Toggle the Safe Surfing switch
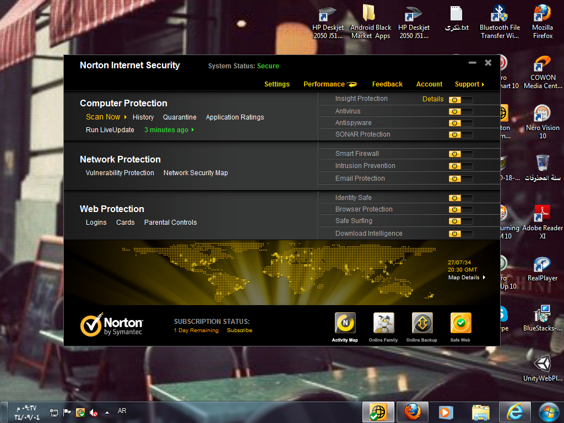This screenshot has width=564, height=423. (461, 221)
